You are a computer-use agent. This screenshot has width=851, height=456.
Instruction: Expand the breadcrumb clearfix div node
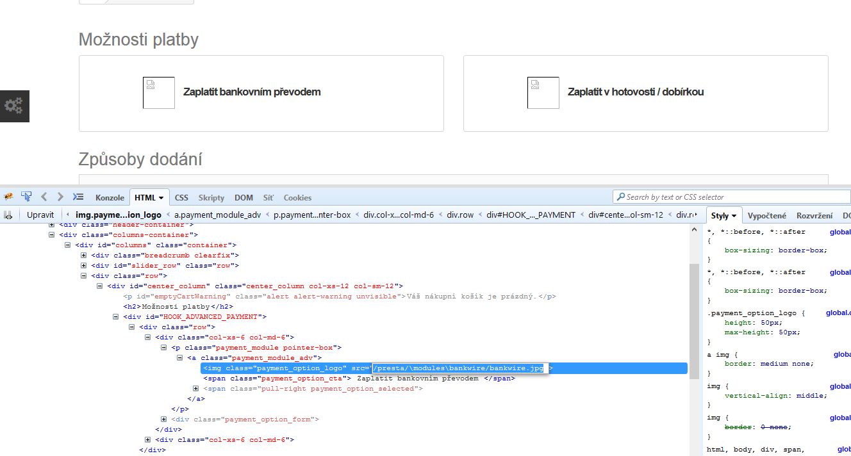coord(85,256)
